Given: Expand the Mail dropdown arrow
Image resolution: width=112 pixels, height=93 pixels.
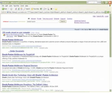Looking at the screenshot, I should click(x=46, y=9).
